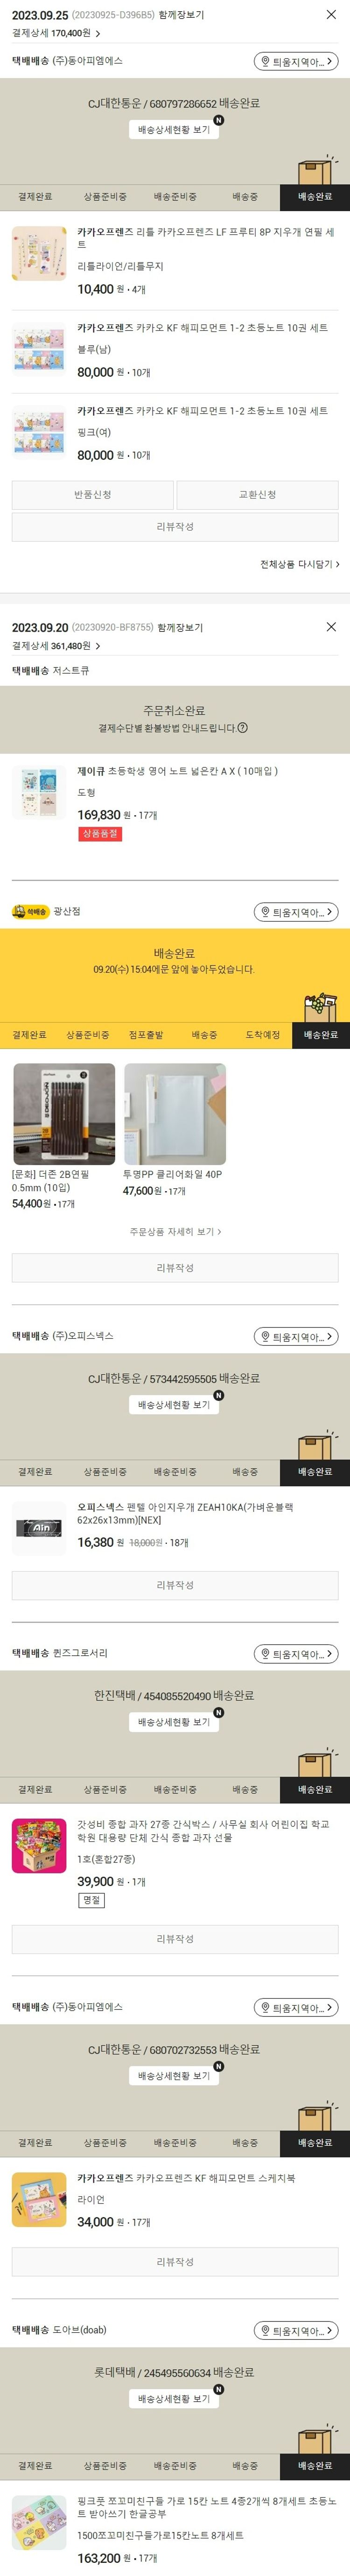The image size is (350, 2576).
Task: Open the location pin button for 도아브(doab)
Action: pyautogui.click(x=296, y=2331)
